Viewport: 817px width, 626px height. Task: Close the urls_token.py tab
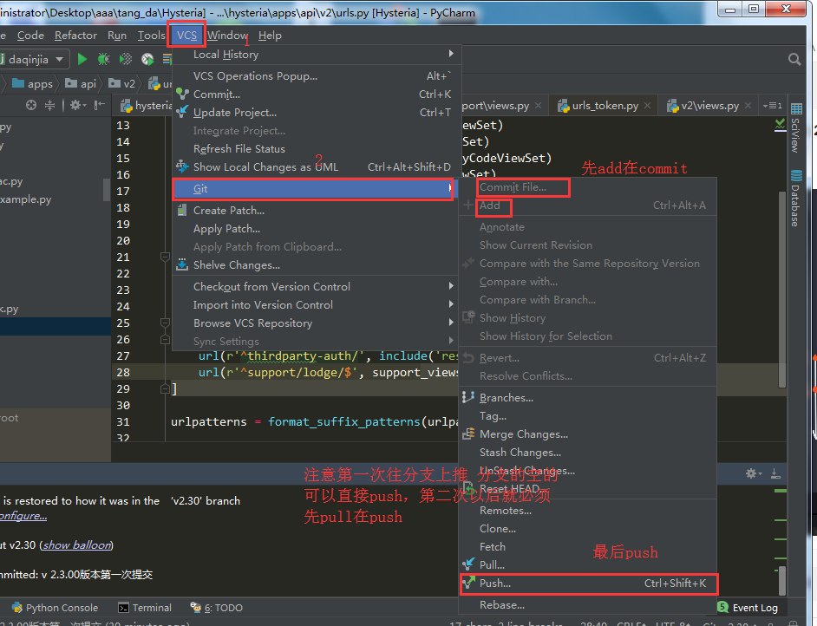[647, 106]
